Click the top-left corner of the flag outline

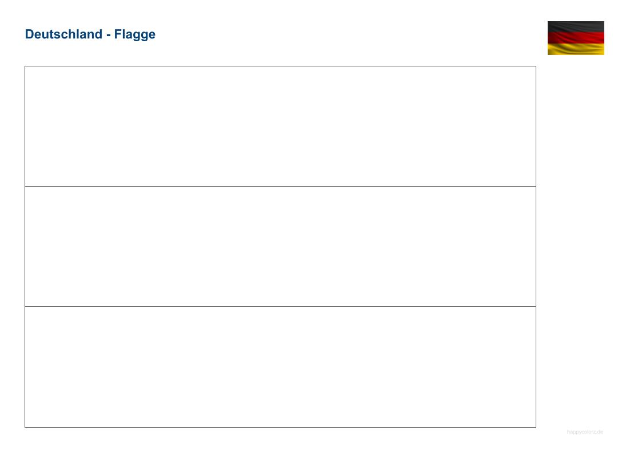coord(25,66)
